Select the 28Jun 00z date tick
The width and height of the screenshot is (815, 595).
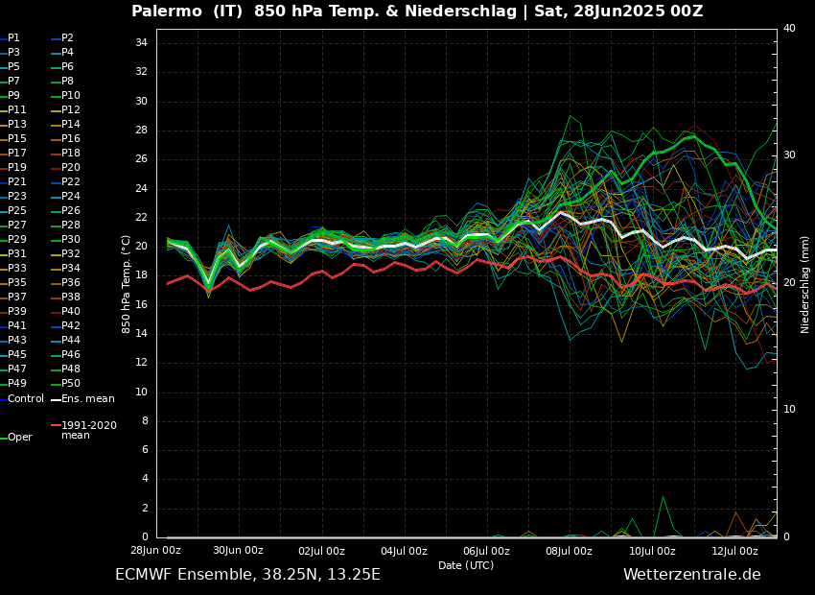pos(155,551)
